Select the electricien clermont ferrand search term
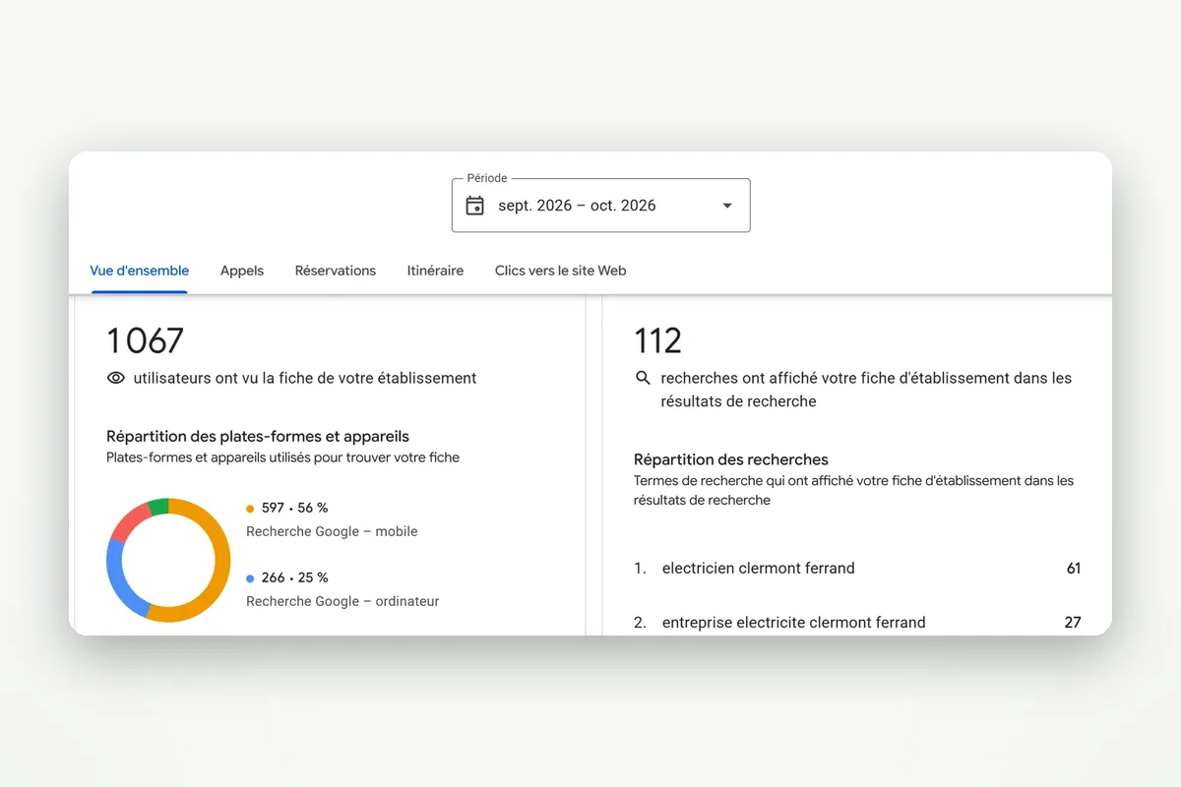Viewport: 1181px width, 787px height. click(x=758, y=568)
